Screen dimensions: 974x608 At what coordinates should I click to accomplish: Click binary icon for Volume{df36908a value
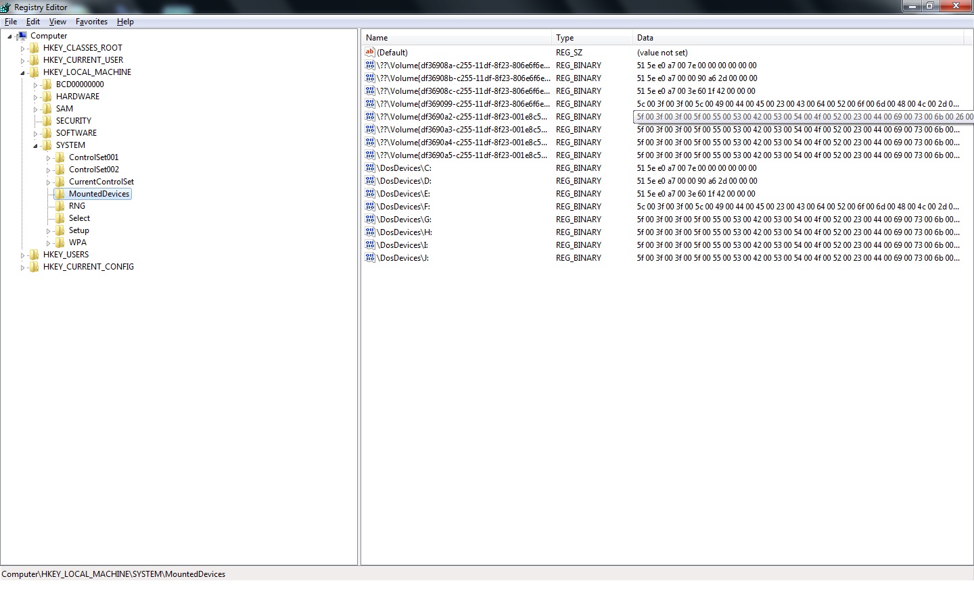click(x=370, y=65)
